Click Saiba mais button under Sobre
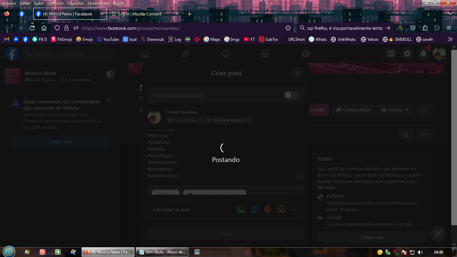457x257 pixels. pos(372,237)
